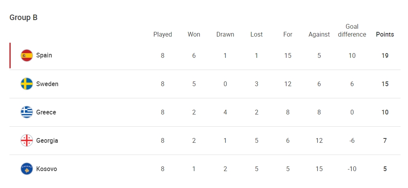The height and width of the screenshot is (188, 408).
Task: Click the Drawn column header
Action: click(225, 34)
